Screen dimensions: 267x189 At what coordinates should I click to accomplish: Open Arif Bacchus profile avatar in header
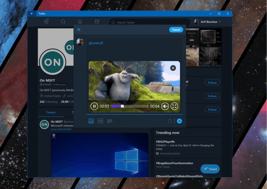pyautogui.click(x=196, y=21)
